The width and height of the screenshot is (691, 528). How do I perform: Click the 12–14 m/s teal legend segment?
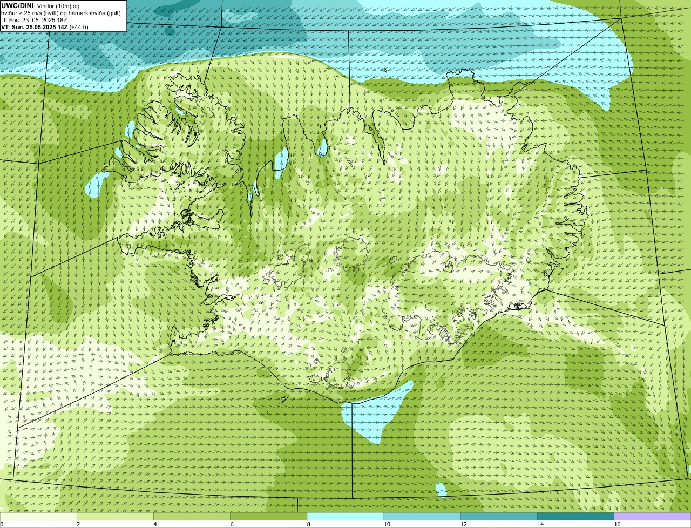499,517
